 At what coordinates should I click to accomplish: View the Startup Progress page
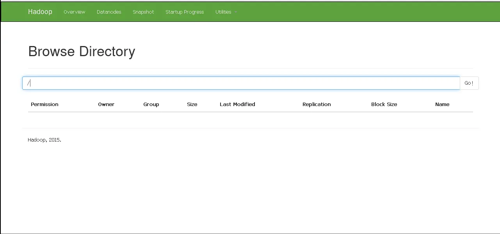click(x=185, y=12)
